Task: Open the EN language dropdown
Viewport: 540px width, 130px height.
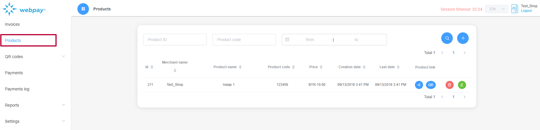Action: (496, 9)
